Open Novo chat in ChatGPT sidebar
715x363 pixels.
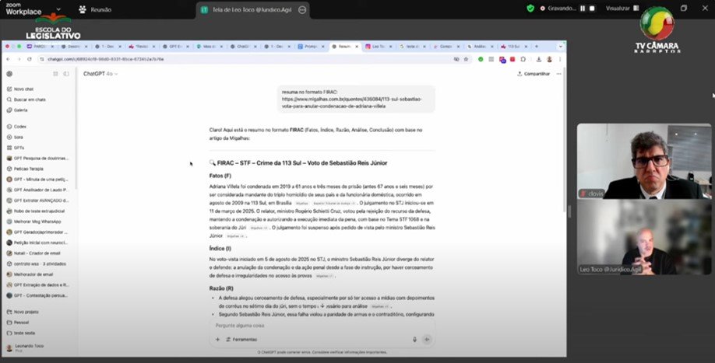(x=23, y=89)
